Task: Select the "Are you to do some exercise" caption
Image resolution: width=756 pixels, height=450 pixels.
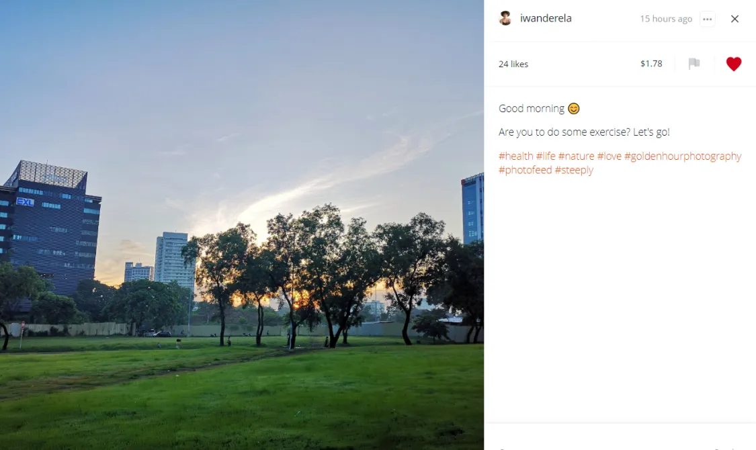Action: click(x=584, y=132)
